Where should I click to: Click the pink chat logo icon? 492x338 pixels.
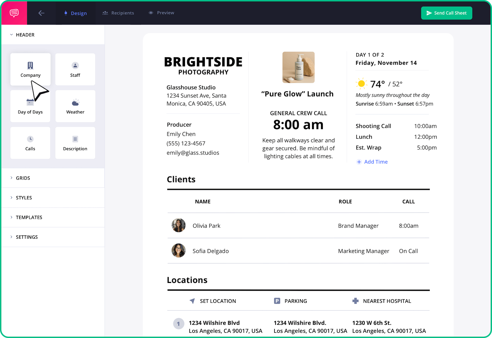(14, 13)
